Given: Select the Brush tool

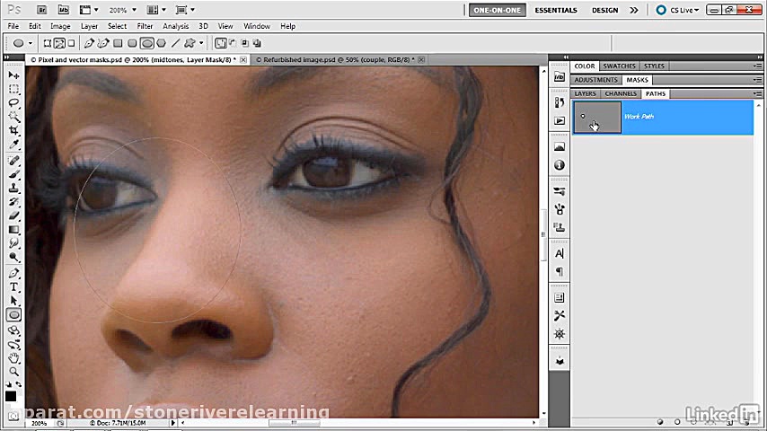Looking at the screenshot, I should (13, 174).
